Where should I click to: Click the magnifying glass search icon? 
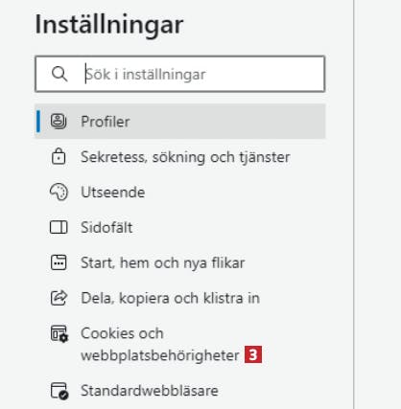pos(59,74)
